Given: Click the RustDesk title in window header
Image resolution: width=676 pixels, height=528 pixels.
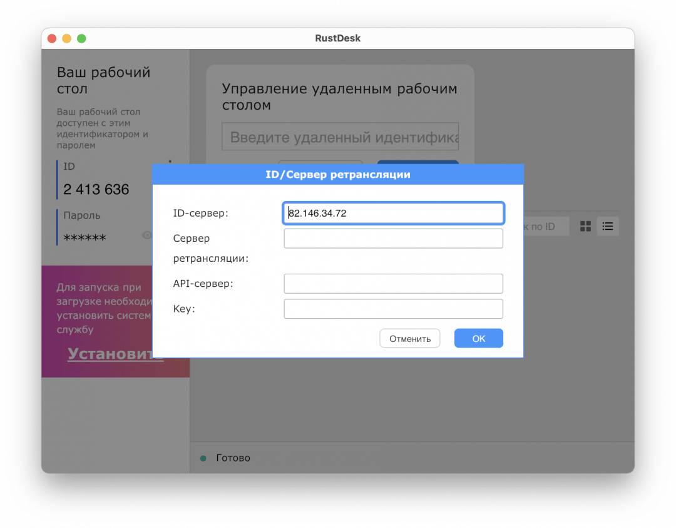Looking at the screenshot, I should point(338,38).
